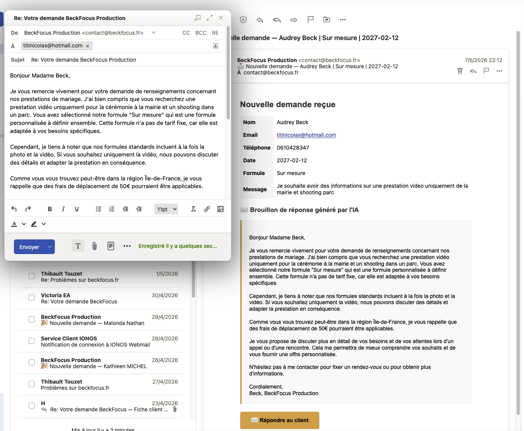
Task: Open the Fiche client email from H
Action: 100,406
